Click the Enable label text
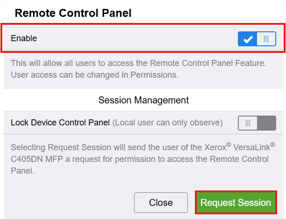This screenshot has height=219, width=286. click(24, 38)
